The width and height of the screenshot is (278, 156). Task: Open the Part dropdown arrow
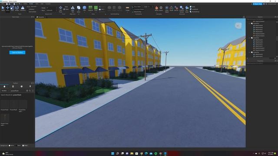(x=84, y=12)
